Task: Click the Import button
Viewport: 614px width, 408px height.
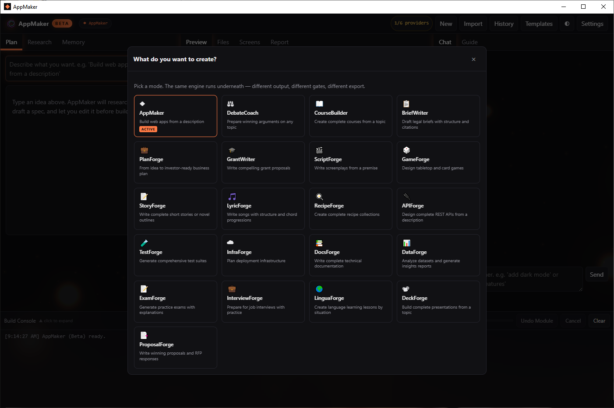Action: click(473, 24)
